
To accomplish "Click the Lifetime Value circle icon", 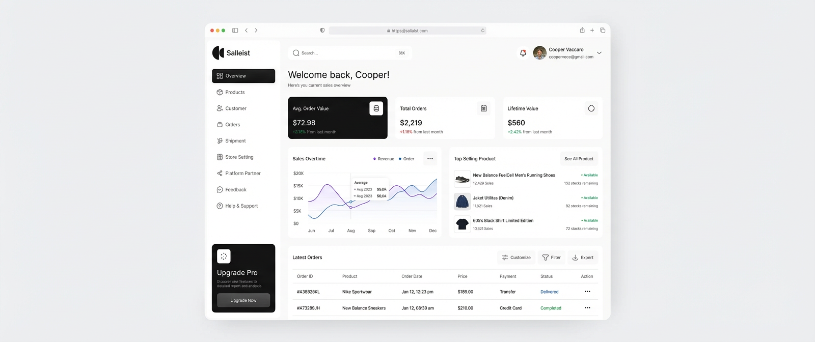I will tap(591, 108).
